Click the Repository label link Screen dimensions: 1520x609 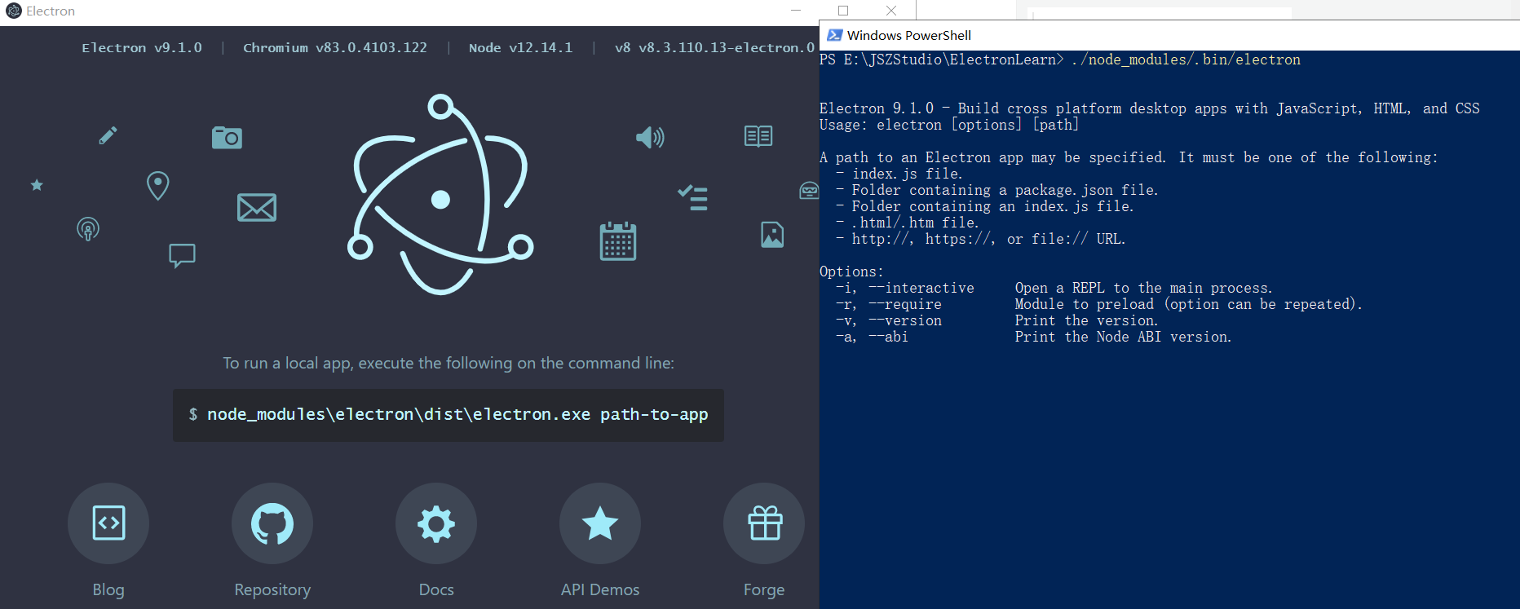pos(272,589)
